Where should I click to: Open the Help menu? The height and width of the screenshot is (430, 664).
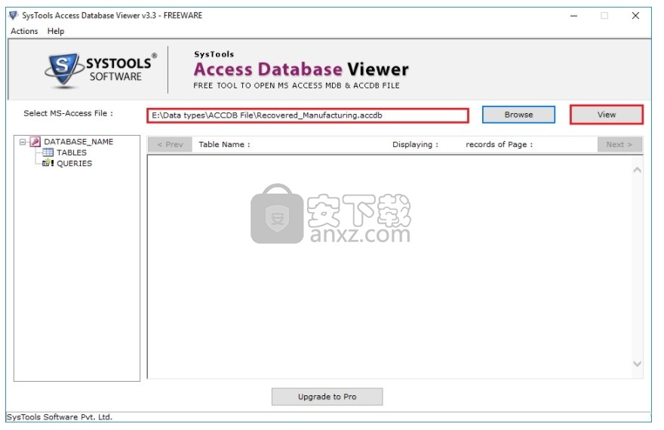[x=56, y=31]
